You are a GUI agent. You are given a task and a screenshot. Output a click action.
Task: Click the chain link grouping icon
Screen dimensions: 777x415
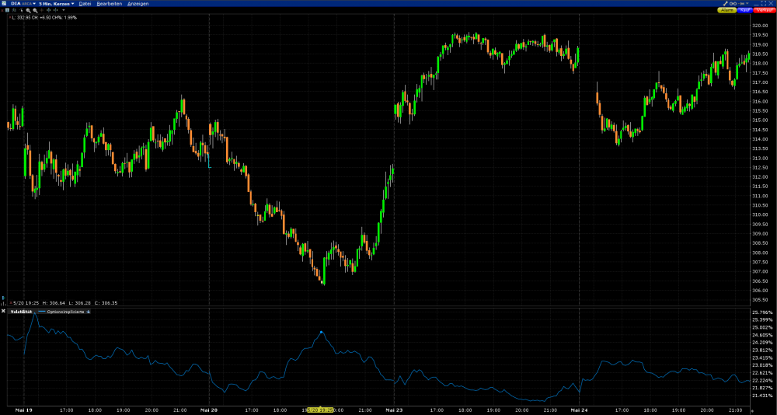tap(733, 3)
